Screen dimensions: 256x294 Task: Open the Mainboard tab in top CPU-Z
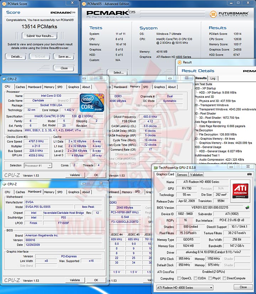34,87
